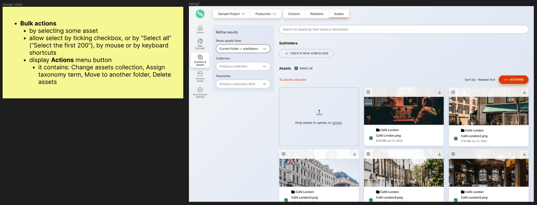This screenshot has height=205, width=537.
Task: Open the Choose a collection dropdown
Action: coord(243,66)
